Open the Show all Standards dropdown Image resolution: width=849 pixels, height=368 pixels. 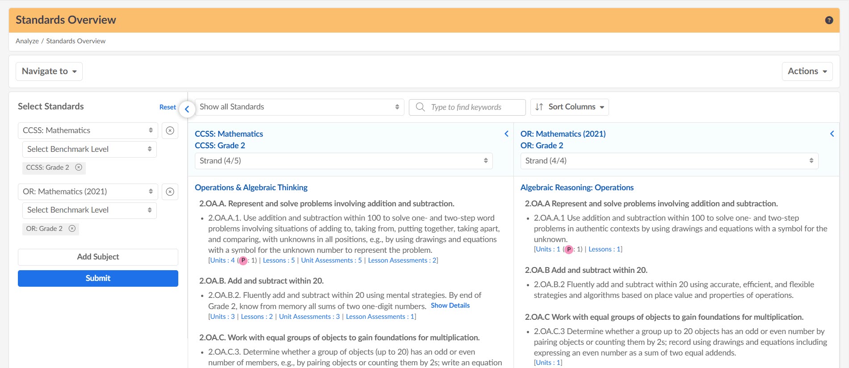pyautogui.click(x=299, y=107)
